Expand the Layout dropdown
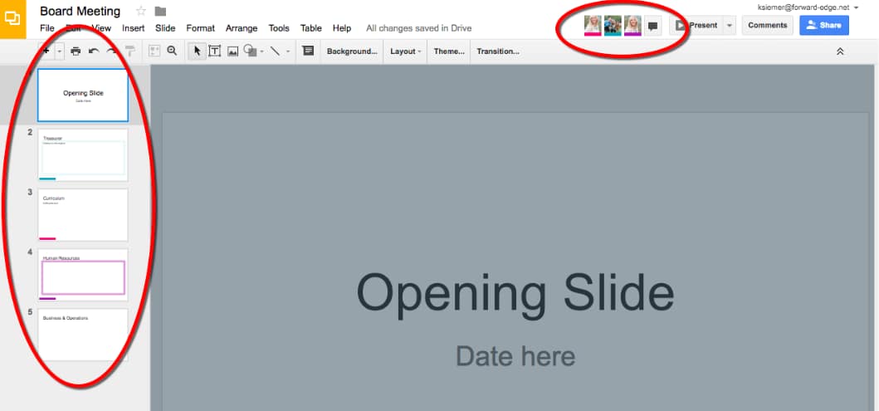Screen dimensions: 879x411 pyautogui.click(x=405, y=51)
